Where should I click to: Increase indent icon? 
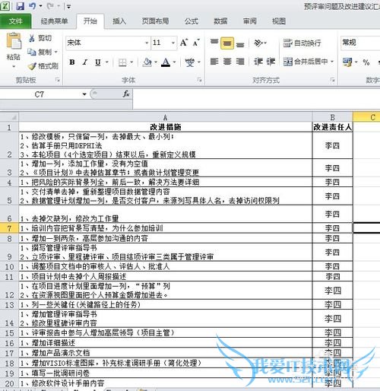pos(271,62)
